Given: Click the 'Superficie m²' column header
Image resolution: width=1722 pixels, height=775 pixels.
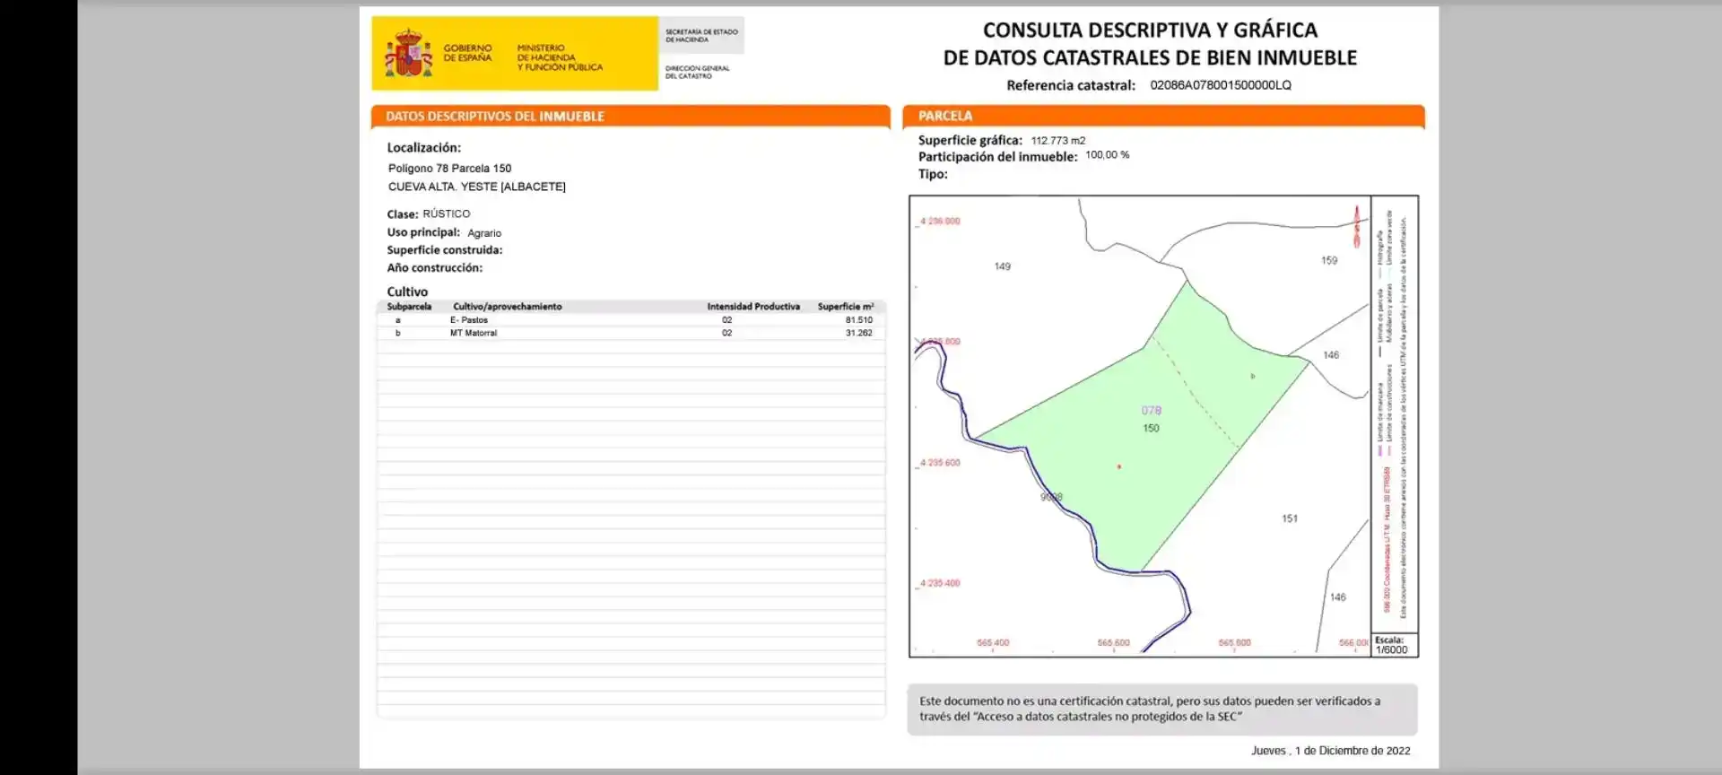Looking at the screenshot, I should coord(846,307).
